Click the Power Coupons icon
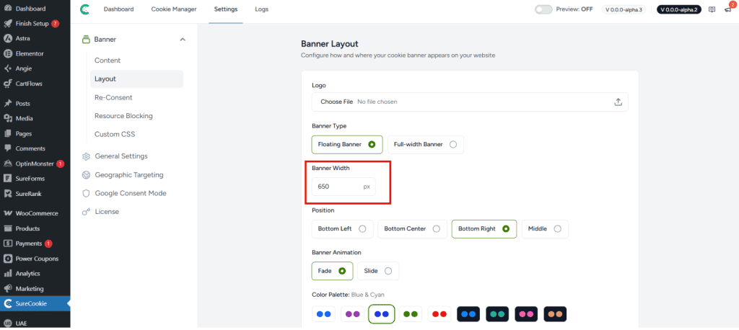 tap(7, 259)
